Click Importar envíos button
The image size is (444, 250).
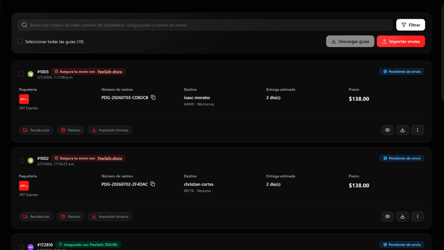tap(401, 41)
